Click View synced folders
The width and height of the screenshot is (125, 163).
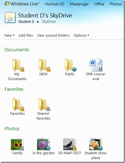53,36
